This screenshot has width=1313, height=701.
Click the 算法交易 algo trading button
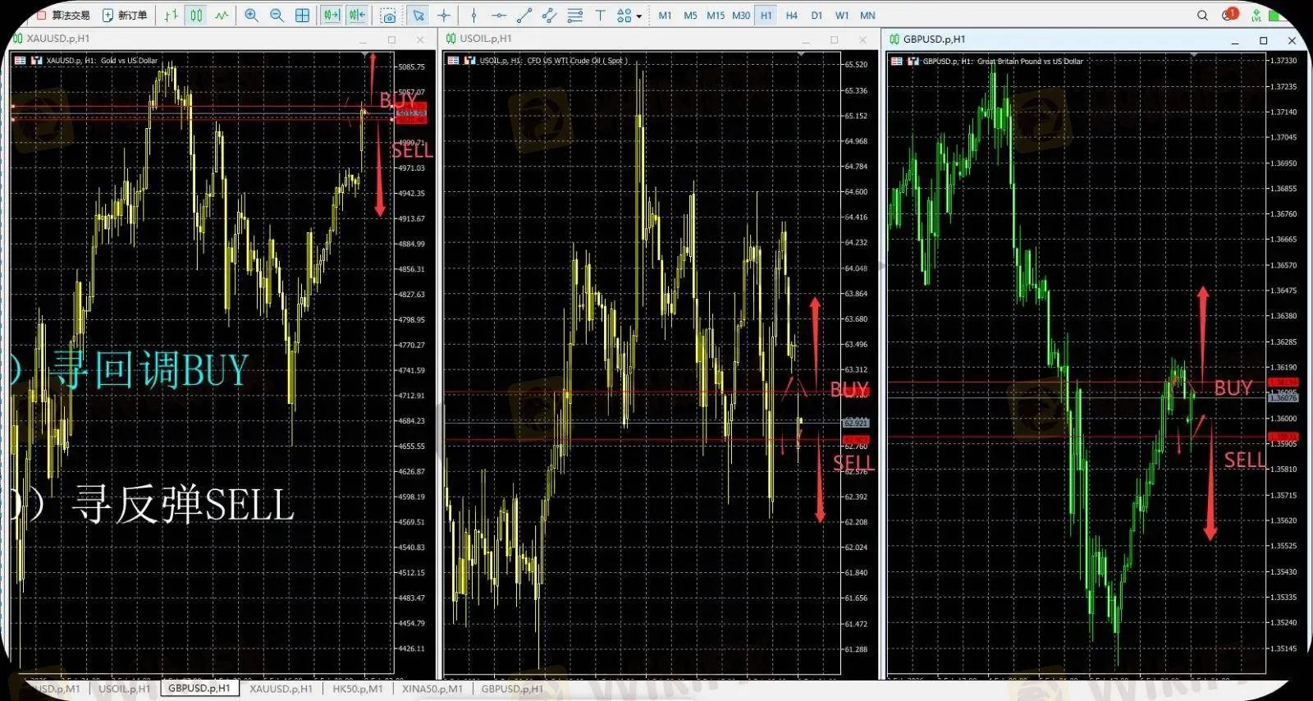click(64, 16)
